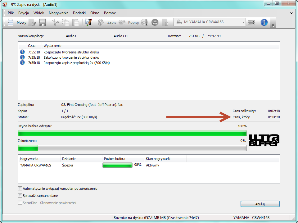Open the Cover Designer paintbrush icon

coord(88,22)
